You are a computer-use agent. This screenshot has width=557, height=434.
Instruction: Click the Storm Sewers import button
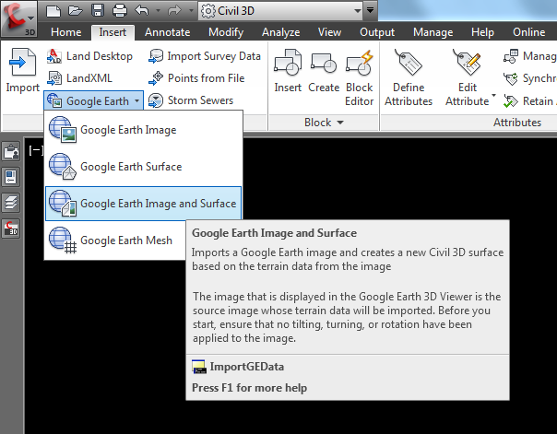(191, 100)
